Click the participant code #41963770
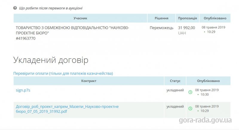239x130 pixels. [26, 38]
